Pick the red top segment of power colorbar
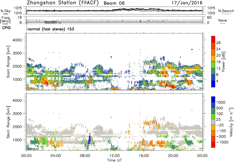 coord(213,39)
